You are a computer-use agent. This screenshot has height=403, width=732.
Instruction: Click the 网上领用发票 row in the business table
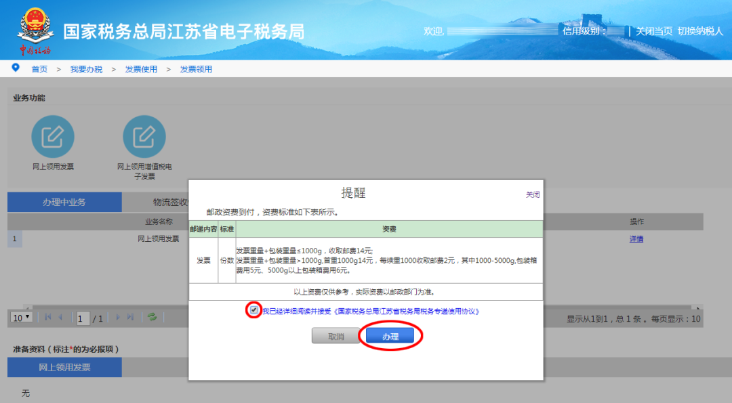(x=158, y=239)
